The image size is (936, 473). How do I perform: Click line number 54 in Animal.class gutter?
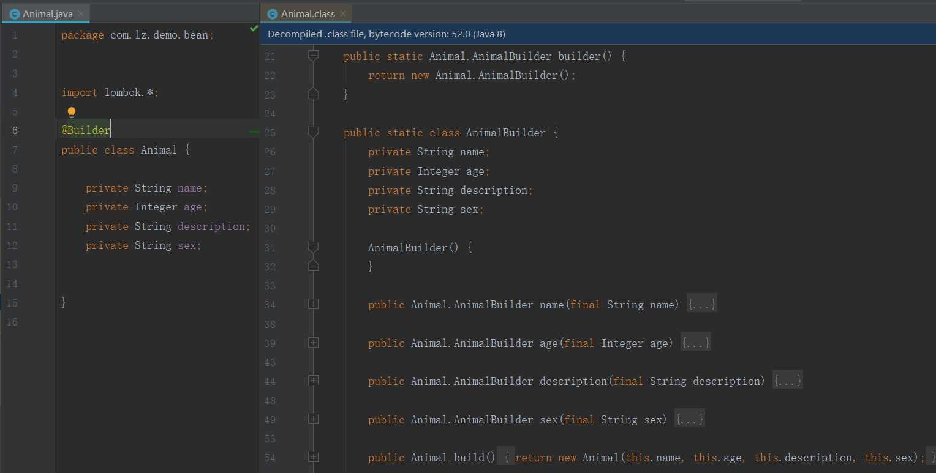[x=270, y=458]
